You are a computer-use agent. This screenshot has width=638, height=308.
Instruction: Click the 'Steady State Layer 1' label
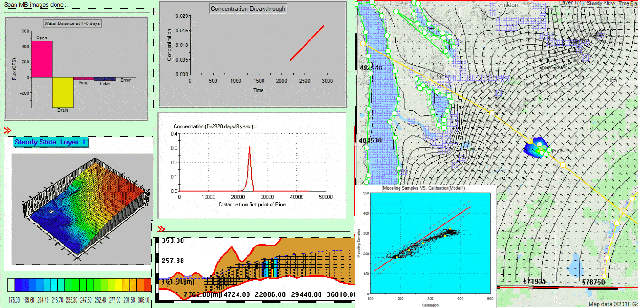pyautogui.click(x=50, y=142)
